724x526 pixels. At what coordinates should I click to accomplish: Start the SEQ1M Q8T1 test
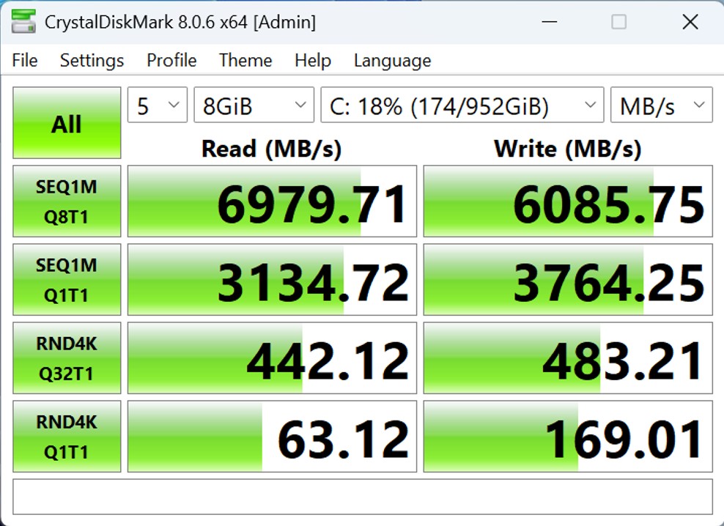(67, 201)
